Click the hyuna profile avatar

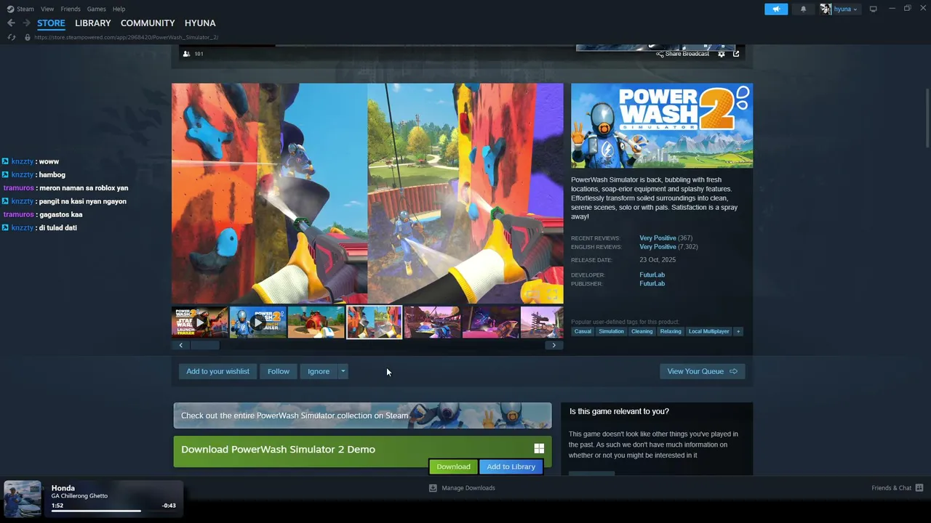coord(826,9)
